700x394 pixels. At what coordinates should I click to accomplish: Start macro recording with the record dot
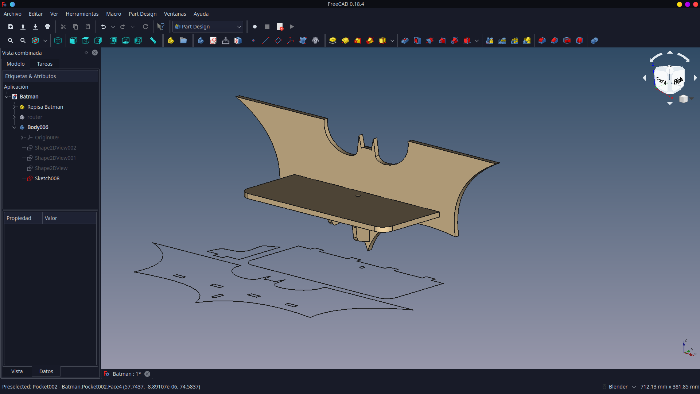click(255, 27)
